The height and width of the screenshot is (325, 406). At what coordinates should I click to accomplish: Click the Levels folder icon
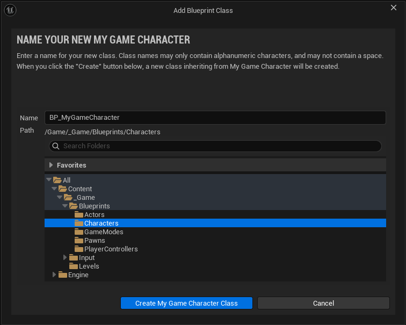click(x=73, y=266)
